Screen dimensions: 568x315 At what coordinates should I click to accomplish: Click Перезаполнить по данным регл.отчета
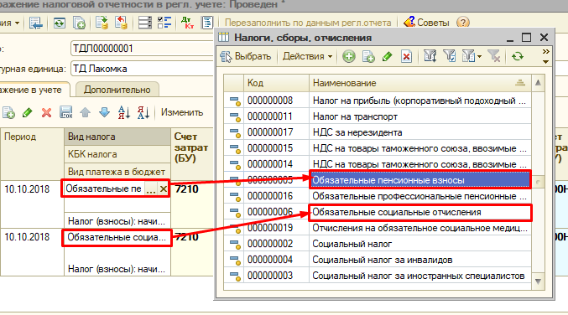pos(308,23)
